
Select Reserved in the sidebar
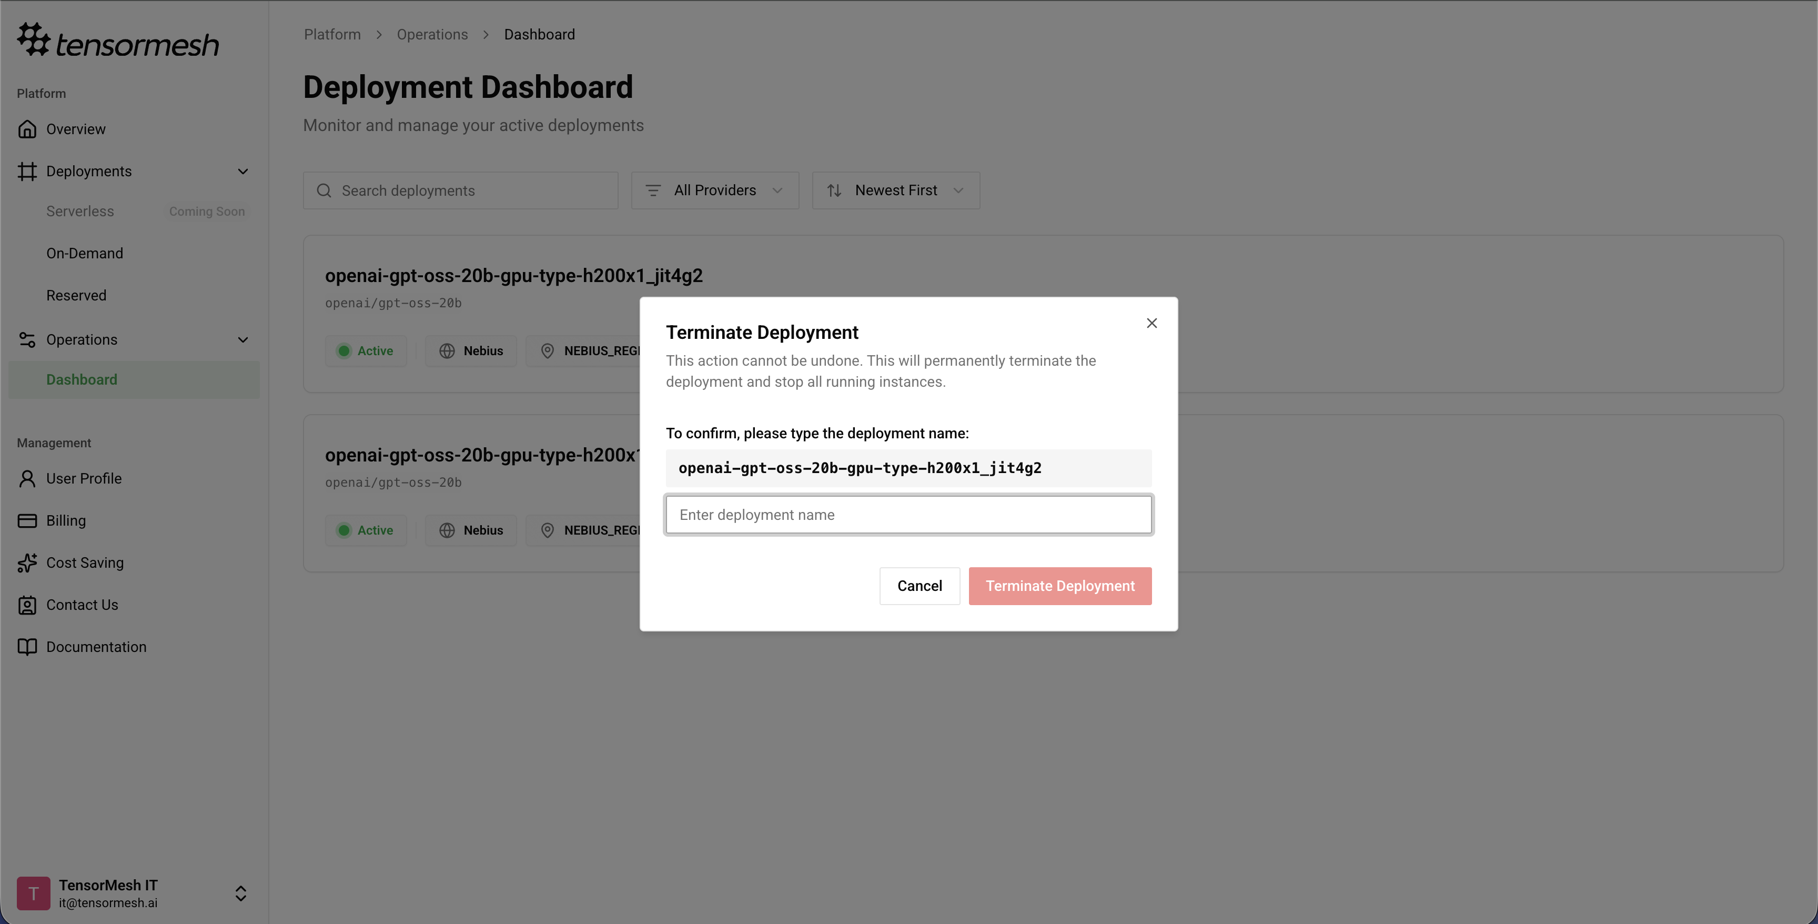click(76, 296)
